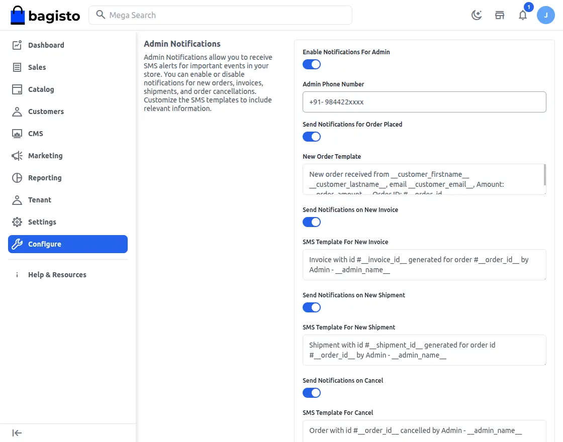This screenshot has height=442, width=563.
Task: Click the Reporting pie chart icon
Action: point(17,178)
